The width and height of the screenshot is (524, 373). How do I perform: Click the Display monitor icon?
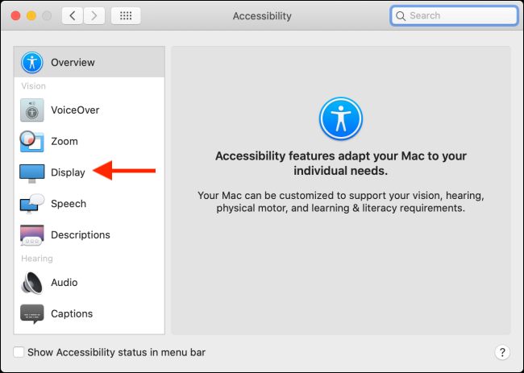[31, 172]
